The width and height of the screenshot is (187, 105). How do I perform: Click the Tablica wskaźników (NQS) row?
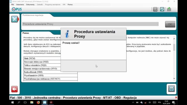click(x=42, y=65)
